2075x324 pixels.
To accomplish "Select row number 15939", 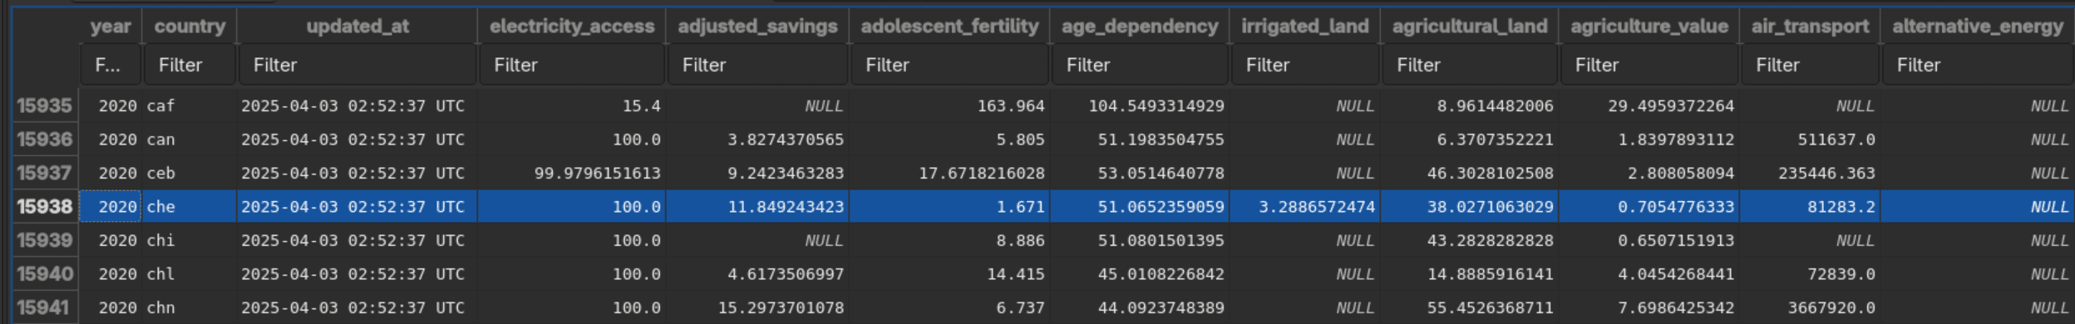I will coord(45,240).
